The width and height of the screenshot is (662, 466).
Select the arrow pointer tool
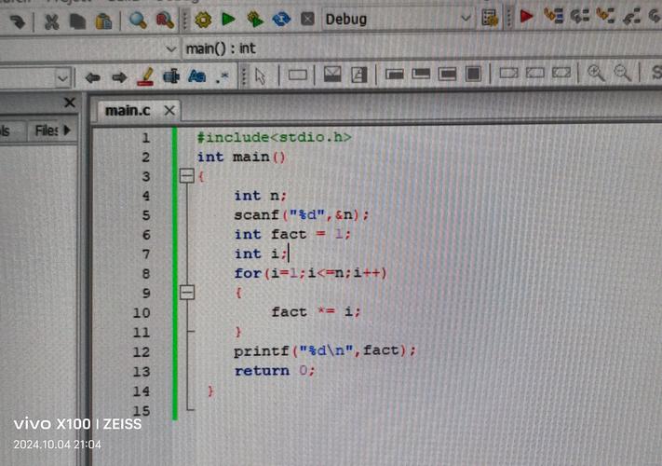(x=261, y=76)
